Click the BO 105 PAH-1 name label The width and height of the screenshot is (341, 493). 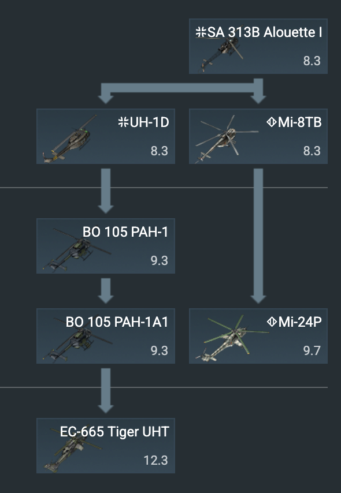(125, 232)
